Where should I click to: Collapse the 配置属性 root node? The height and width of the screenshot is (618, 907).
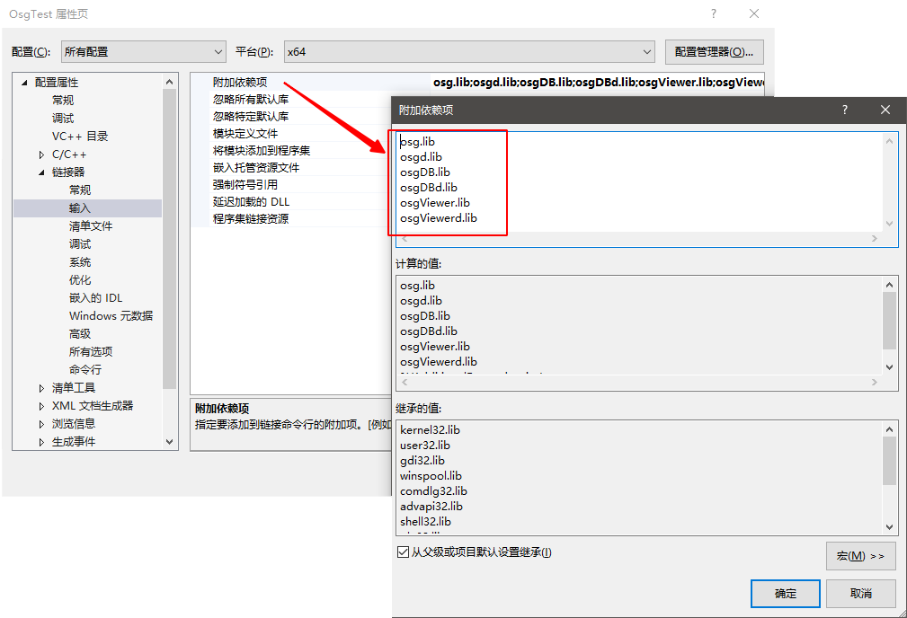[24, 83]
